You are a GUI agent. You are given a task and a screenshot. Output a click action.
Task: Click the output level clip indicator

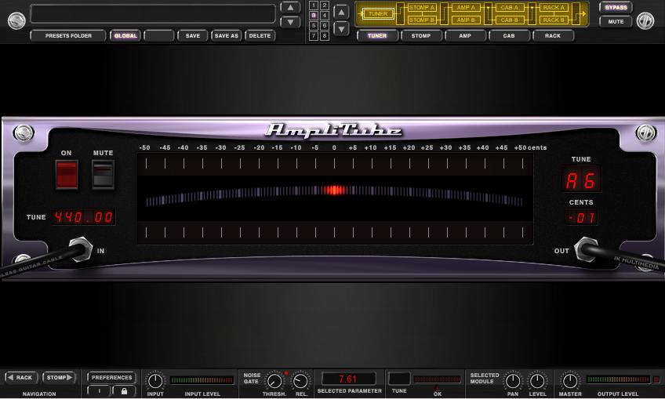(656, 379)
